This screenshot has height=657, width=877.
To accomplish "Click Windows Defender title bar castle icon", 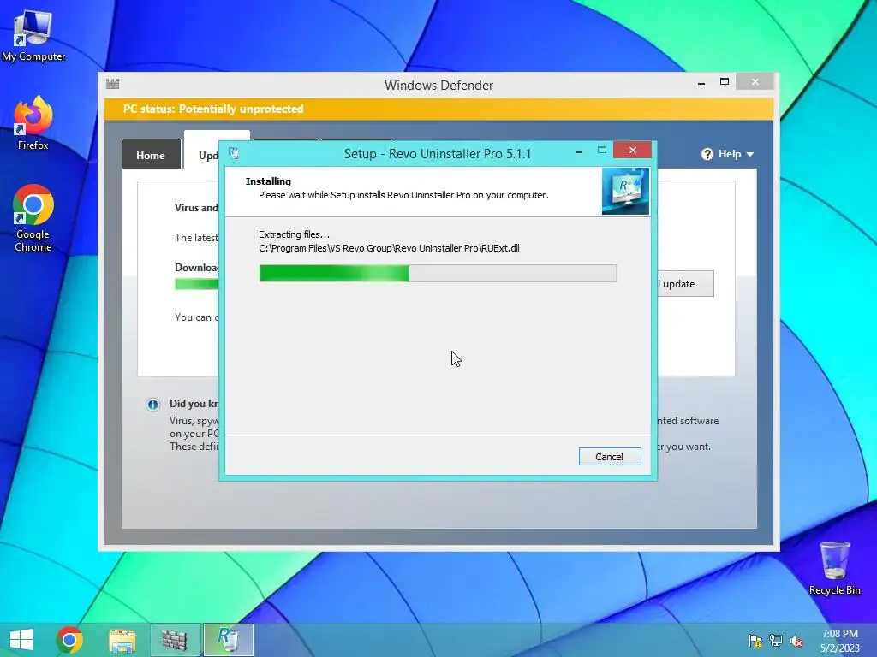I will [112, 85].
